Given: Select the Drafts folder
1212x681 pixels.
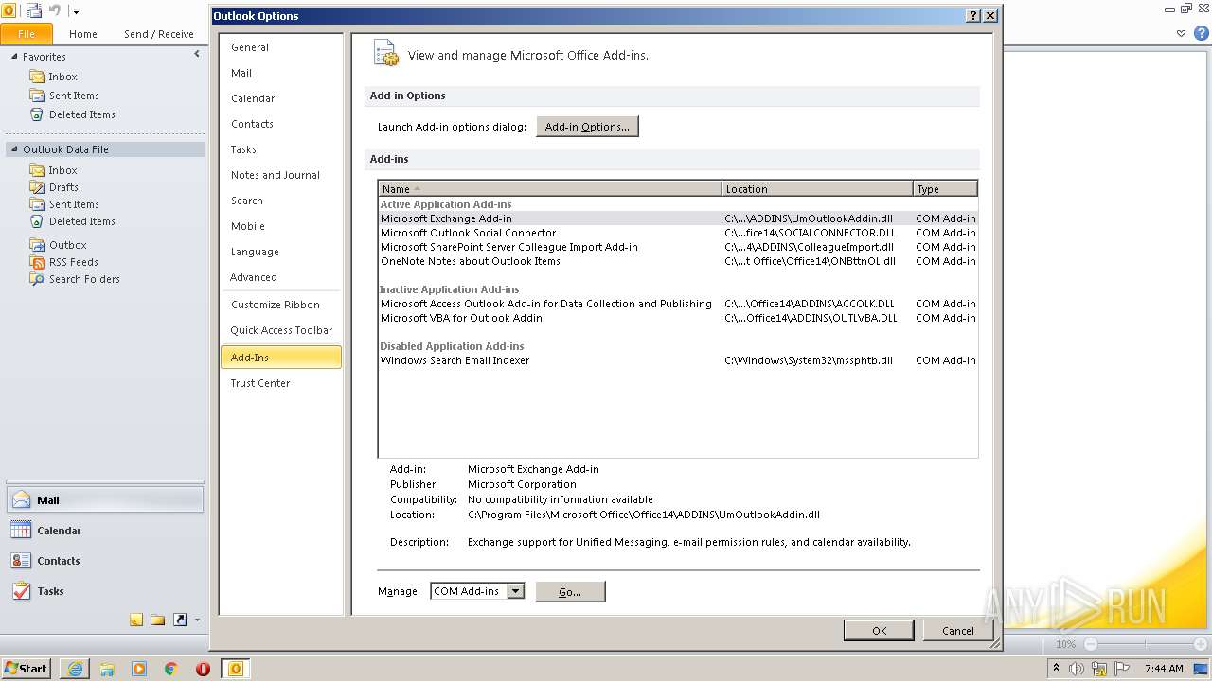Looking at the screenshot, I should [x=63, y=187].
